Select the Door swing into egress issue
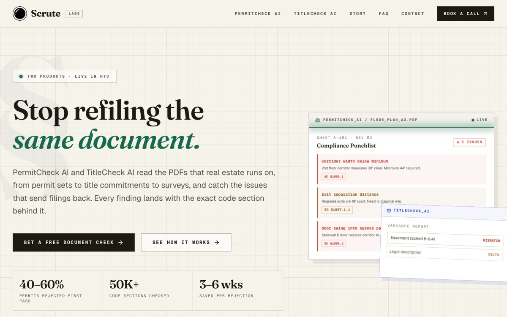The image size is (507, 317). [x=349, y=236]
